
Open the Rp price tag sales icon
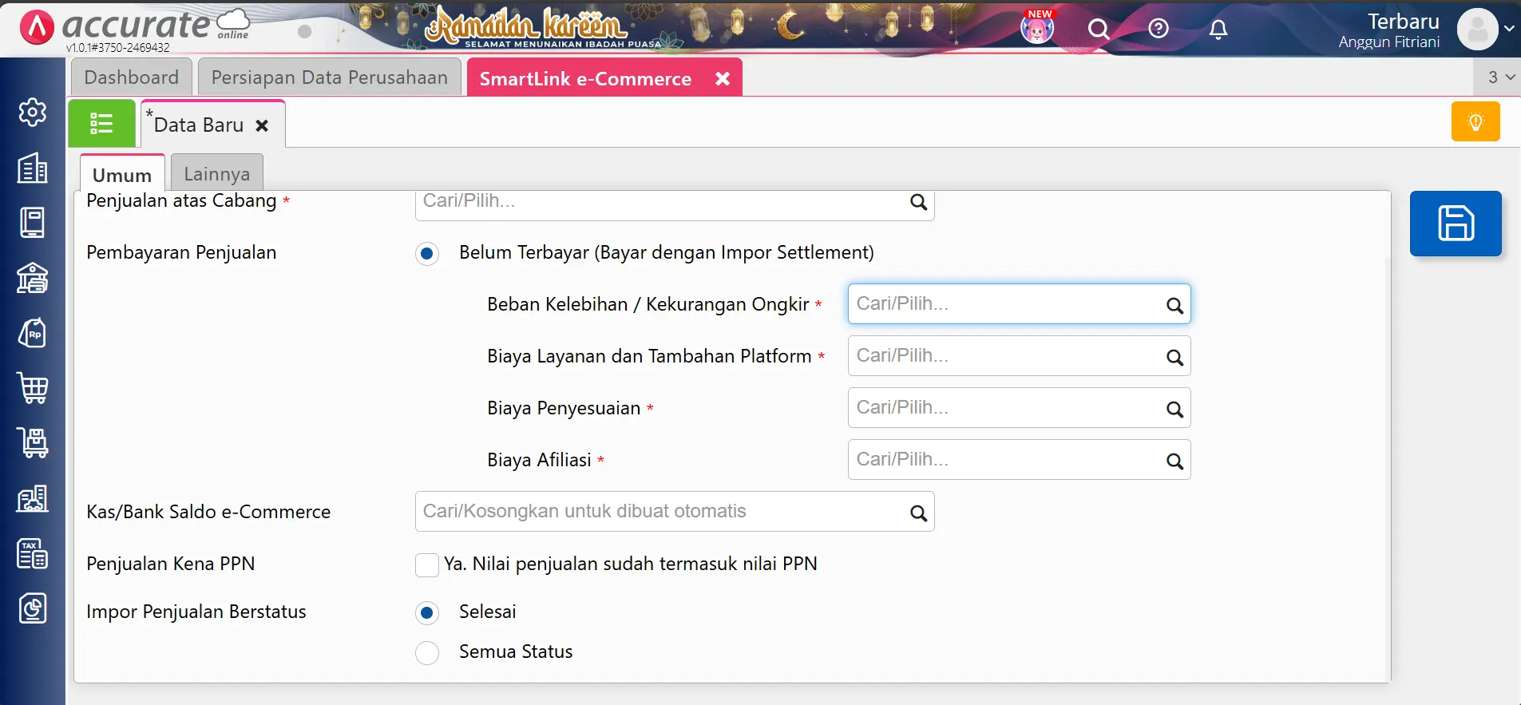33,333
